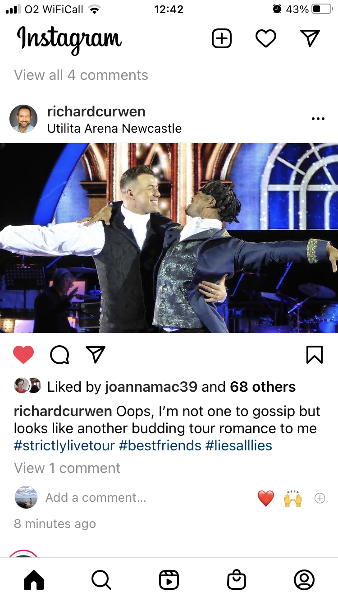Share post using paper plane icon below photo
The height and width of the screenshot is (602, 338).
pyautogui.click(x=96, y=354)
